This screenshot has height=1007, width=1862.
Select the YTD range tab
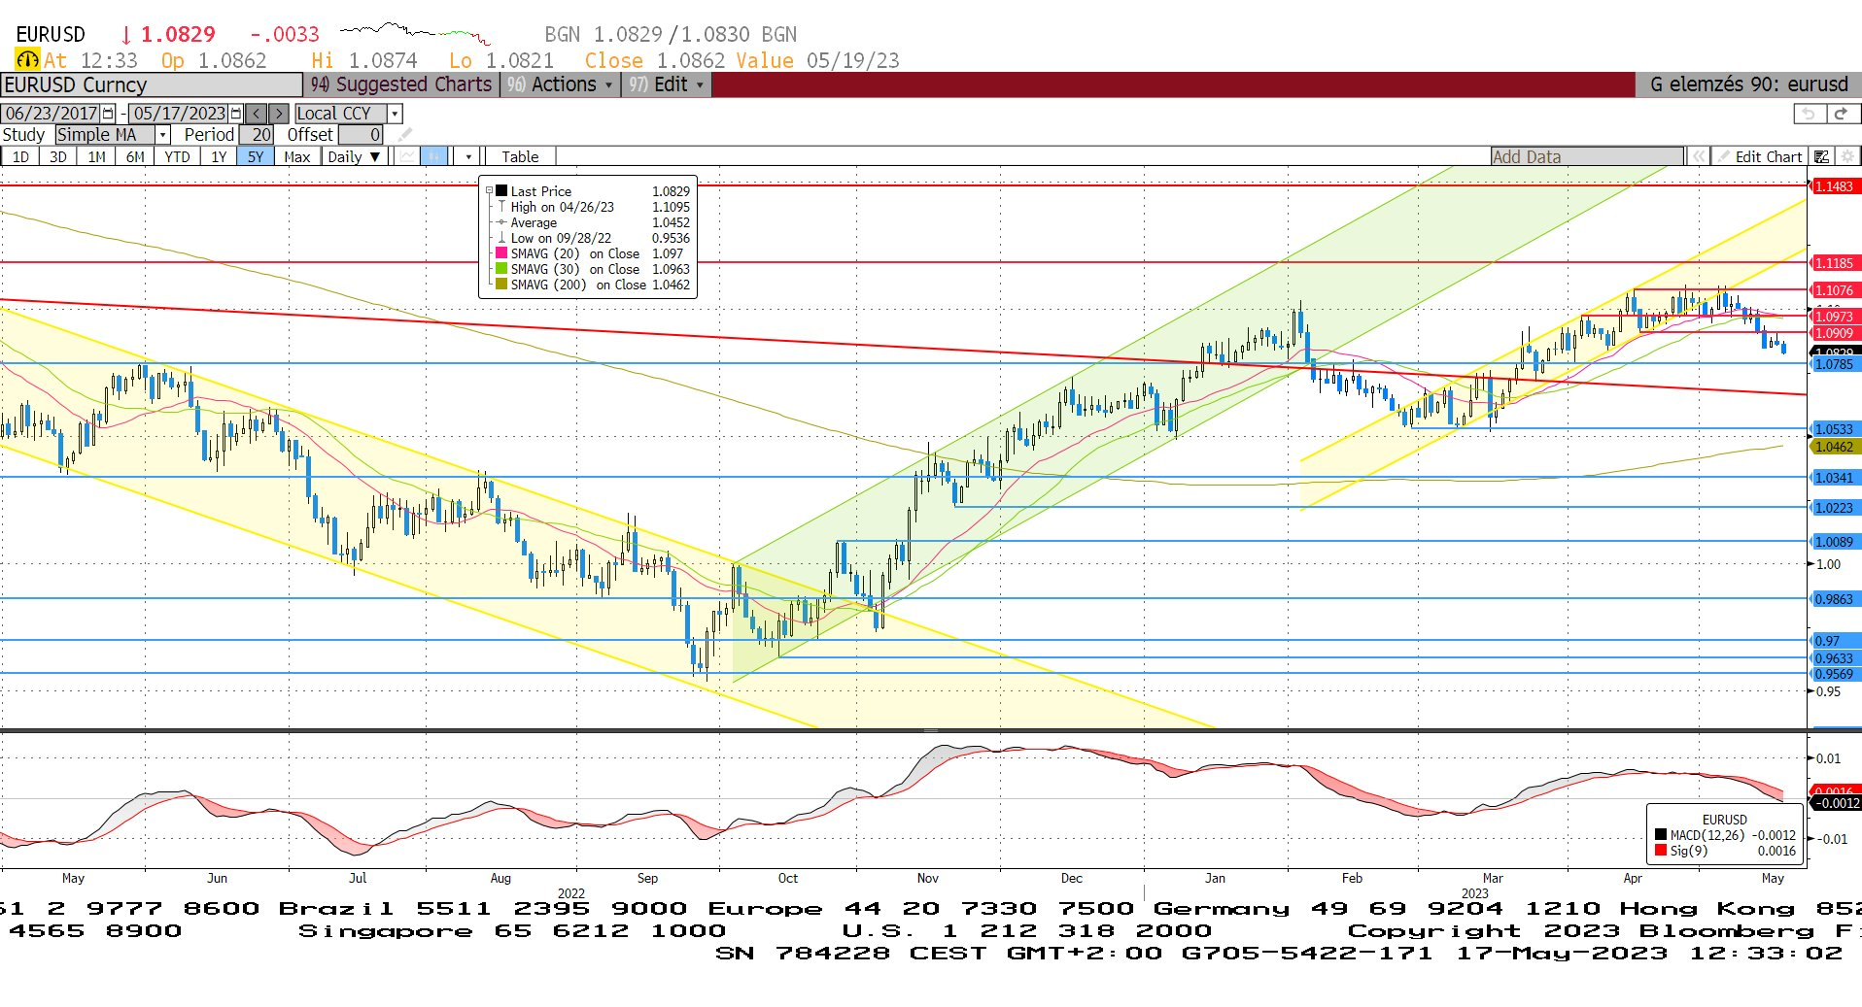tap(177, 156)
